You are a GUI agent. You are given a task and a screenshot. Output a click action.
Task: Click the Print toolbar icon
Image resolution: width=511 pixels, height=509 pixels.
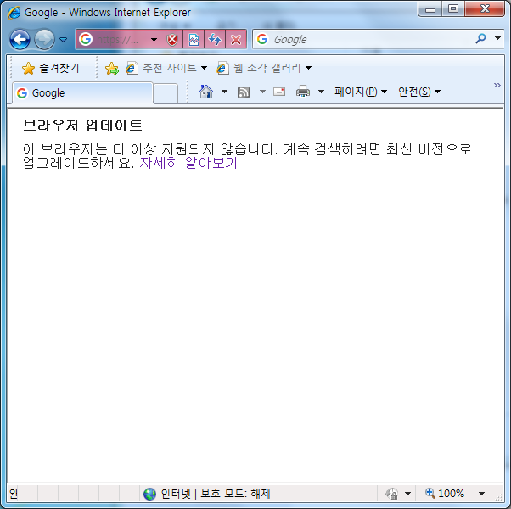tap(303, 92)
